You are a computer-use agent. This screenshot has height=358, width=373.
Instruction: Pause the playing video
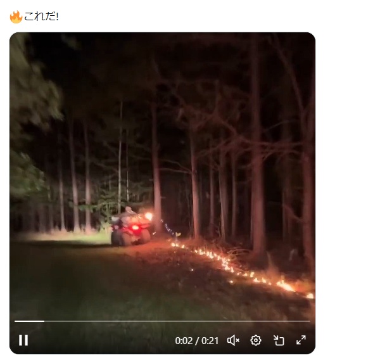(23, 340)
